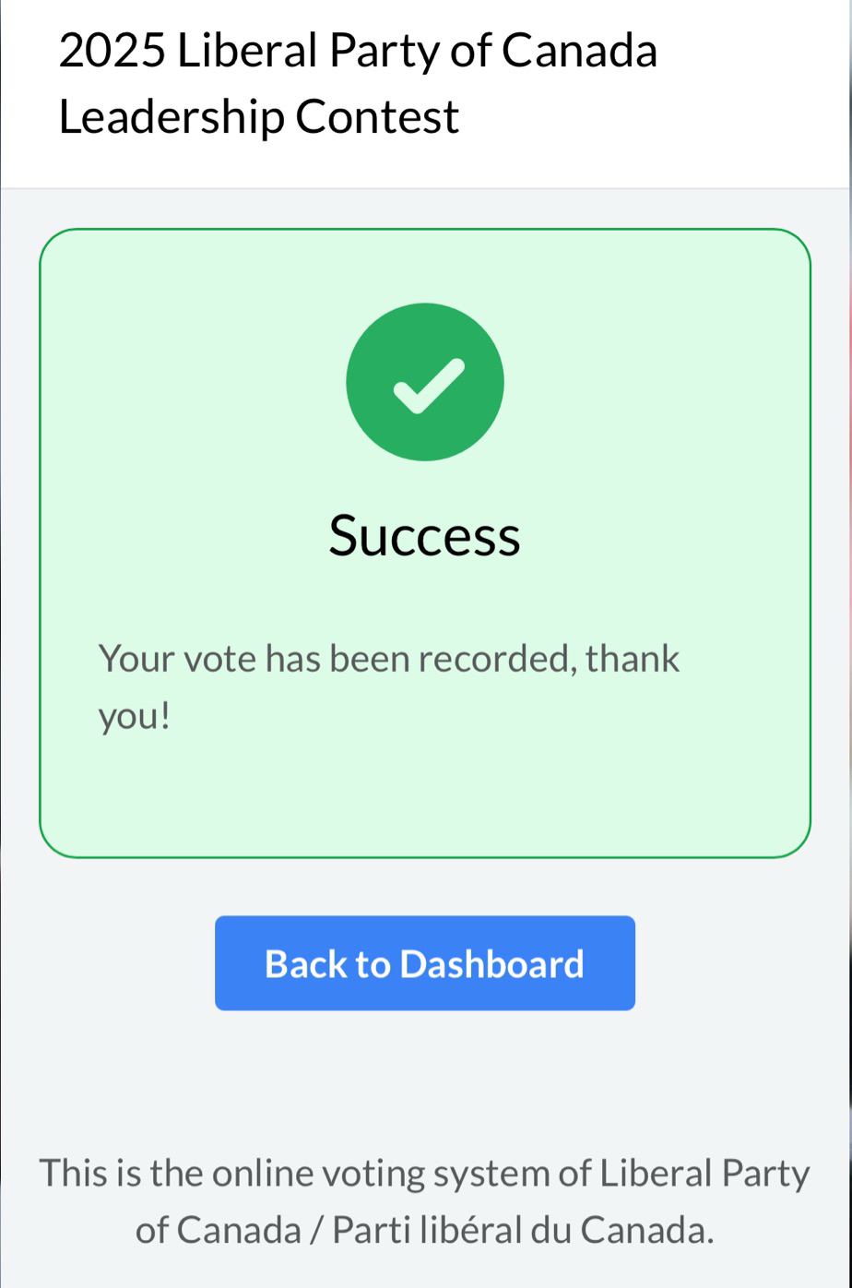Click the word "Success" under the checkmark
Image resolution: width=852 pixels, height=1288 pixels.
click(425, 535)
